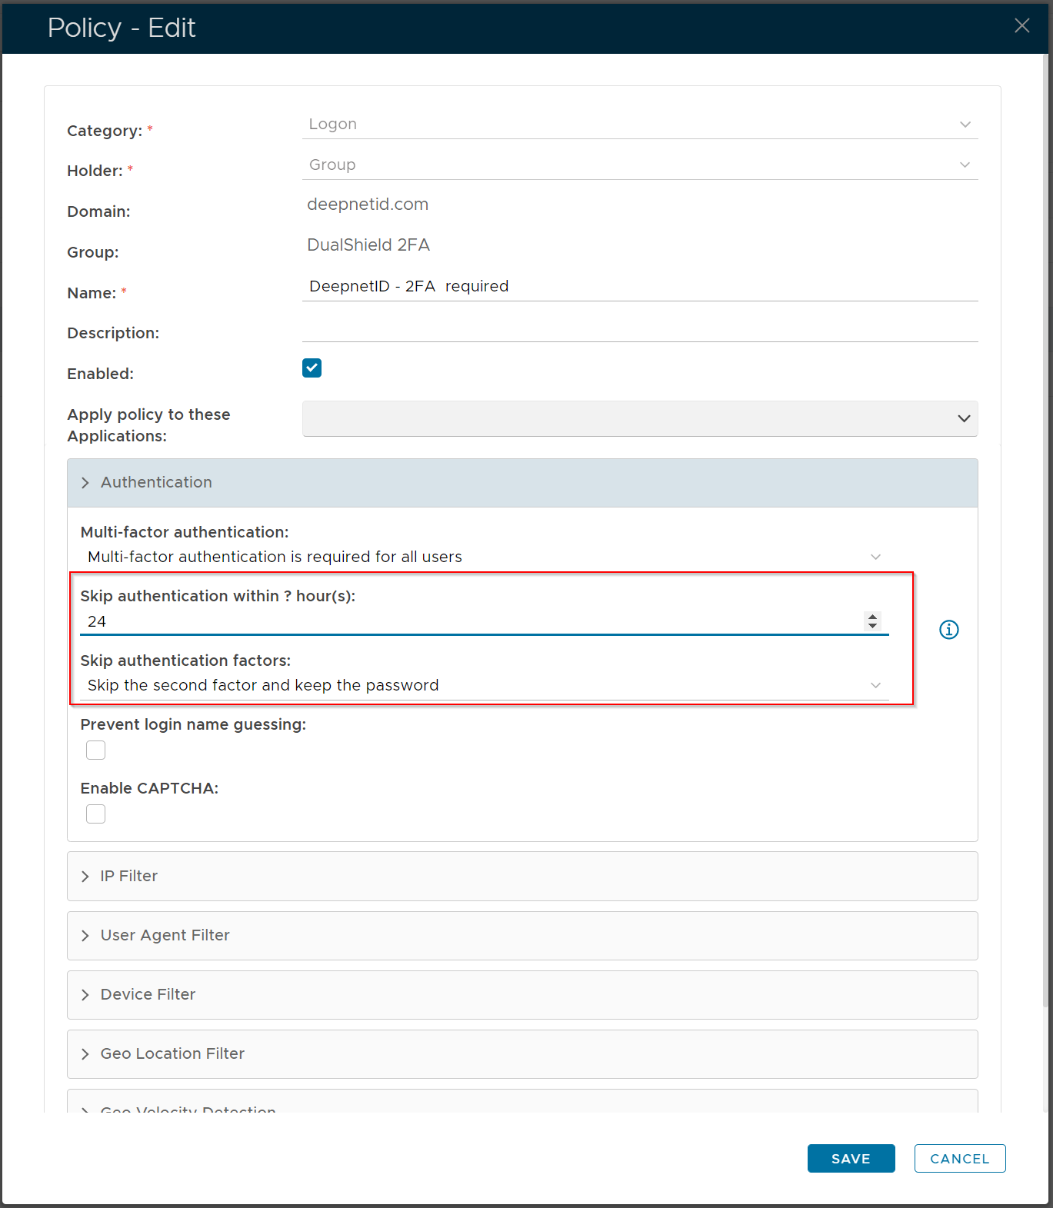Image resolution: width=1053 pixels, height=1208 pixels.
Task: Enable Prevent login name guessing
Action: 96,750
